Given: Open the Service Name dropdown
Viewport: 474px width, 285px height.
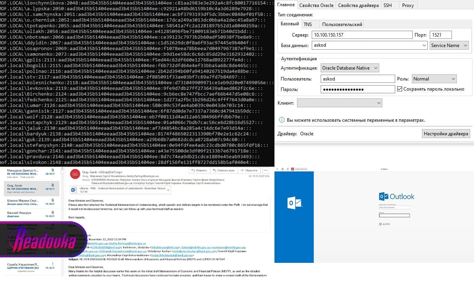Looking at the screenshot, I should 450,45.
